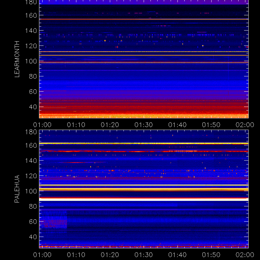Select the 60 frequency label on Learmonth plot
The image size is (260, 260).
pyautogui.click(x=33, y=92)
